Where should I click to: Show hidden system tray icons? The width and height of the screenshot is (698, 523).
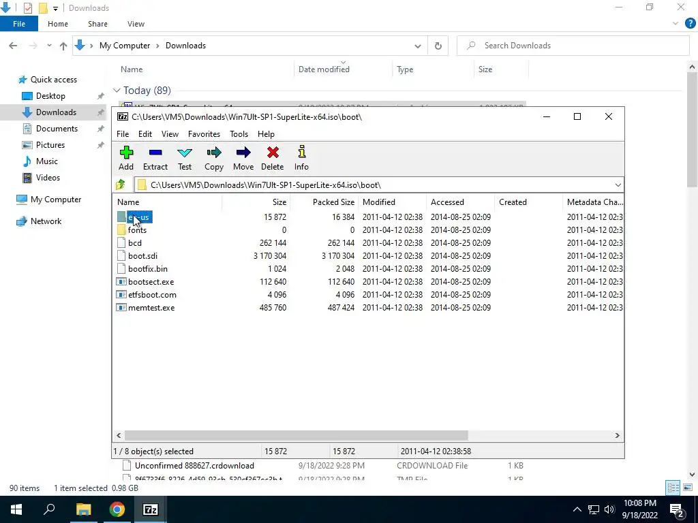tap(577, 509)
